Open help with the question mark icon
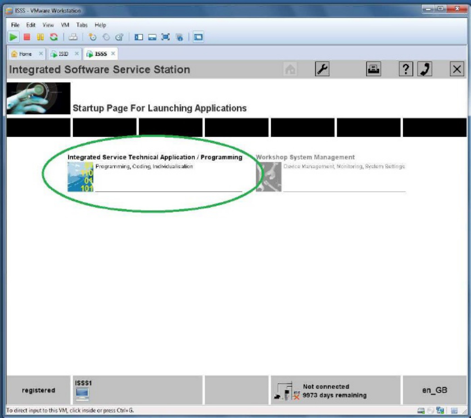Image resolution: width=471 pixels, height=418 pixels. click(x=406, y=69)
